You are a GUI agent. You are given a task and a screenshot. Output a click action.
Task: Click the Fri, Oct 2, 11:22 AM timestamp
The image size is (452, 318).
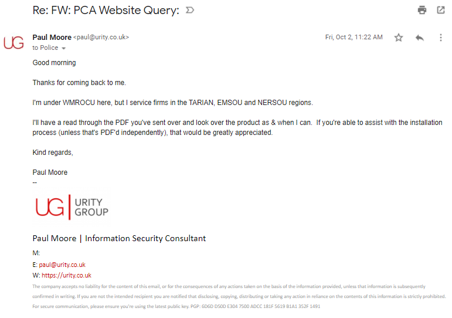tap(354, 37)
